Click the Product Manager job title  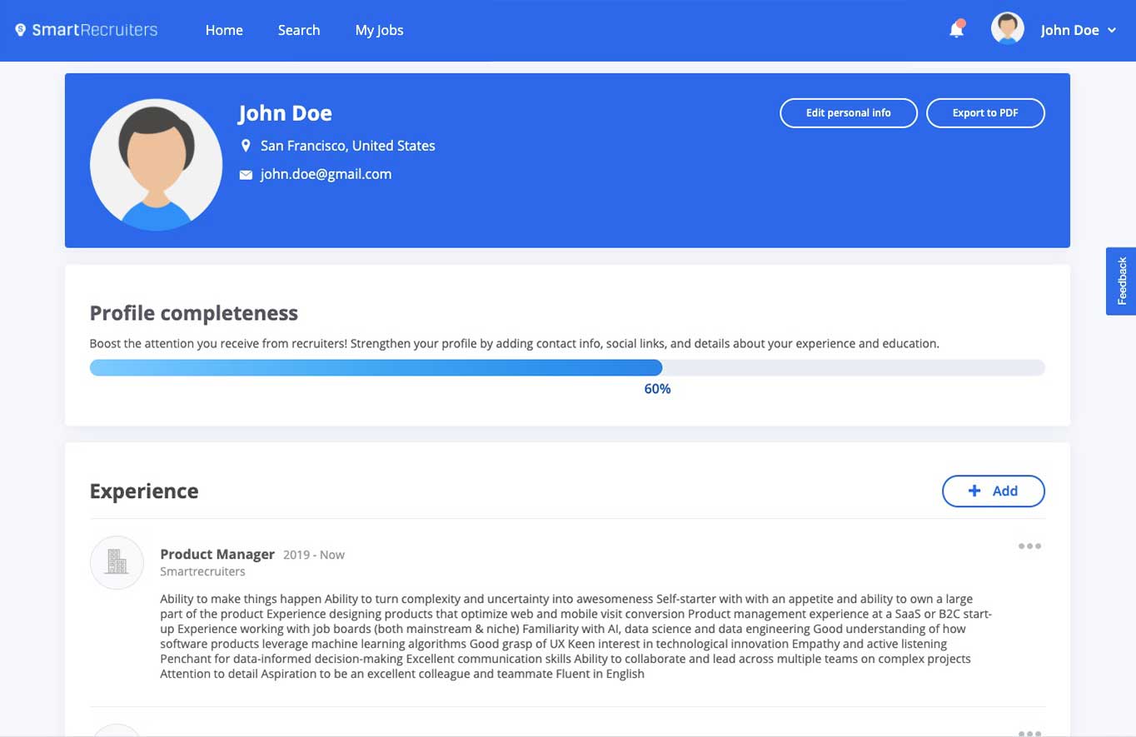click(217, 554)
